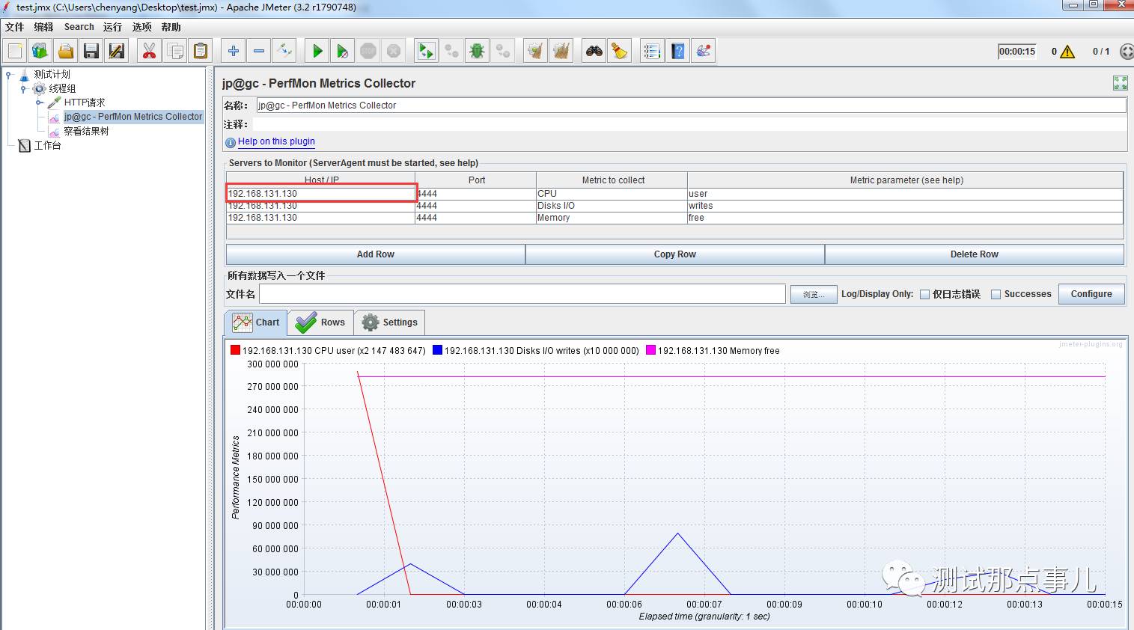Open the Help on this plugin link
The width and height of the screenshot is (1134, 630).
point(276,141)
